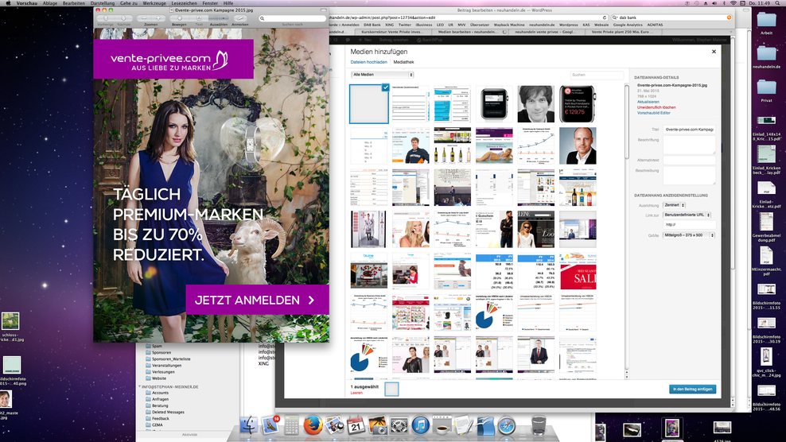Screen dimensions: 786x442
Task: Uncheck the selected first media thumbnail
Action: (x=385, y=87)
